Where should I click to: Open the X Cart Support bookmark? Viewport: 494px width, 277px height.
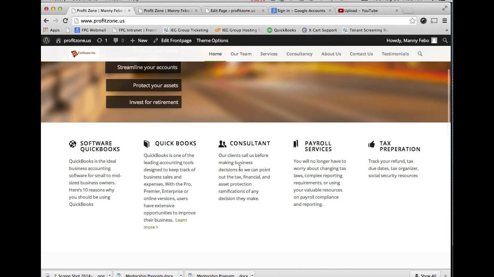(x=319, y=30)
